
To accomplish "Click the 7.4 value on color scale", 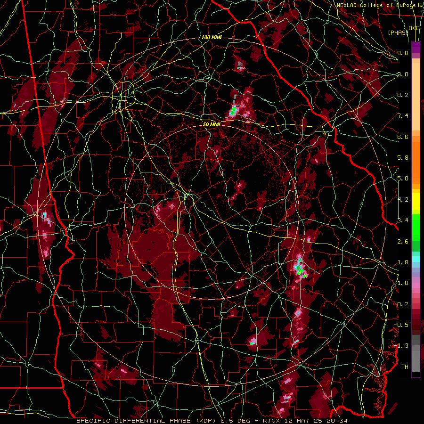I will click(x=403, y=116).
